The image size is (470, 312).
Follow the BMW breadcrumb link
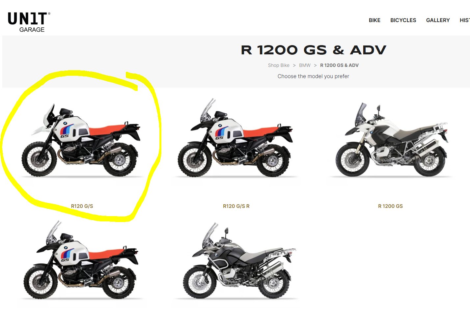(305, 65)
